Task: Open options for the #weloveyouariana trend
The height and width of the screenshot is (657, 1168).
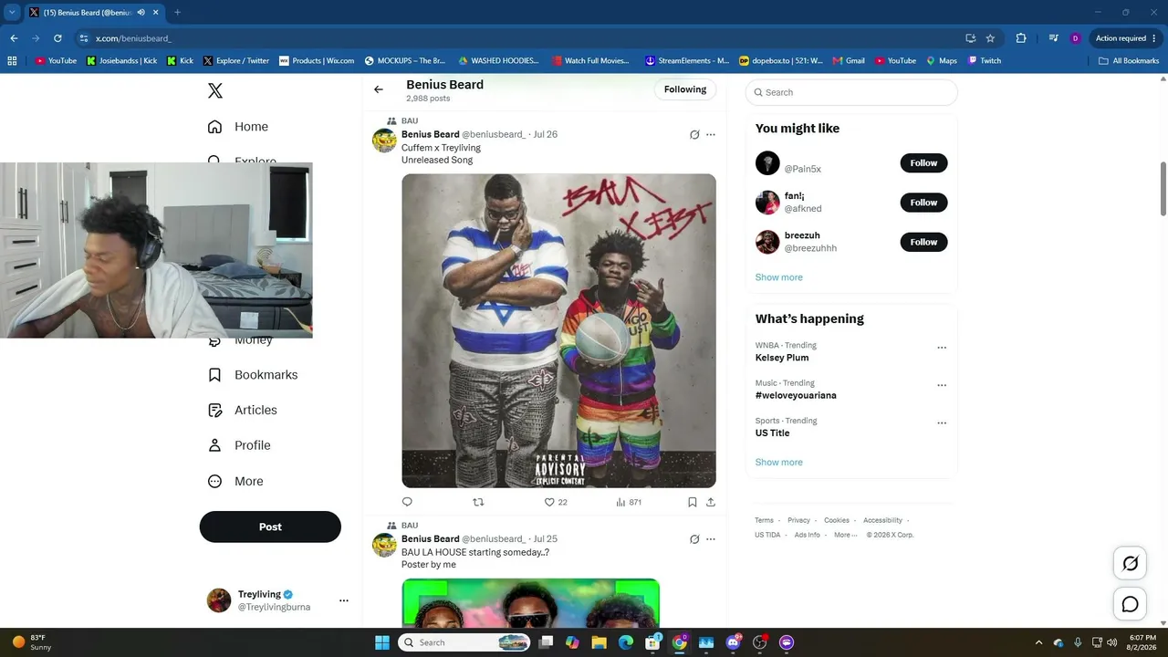Action: pos(942,385)
